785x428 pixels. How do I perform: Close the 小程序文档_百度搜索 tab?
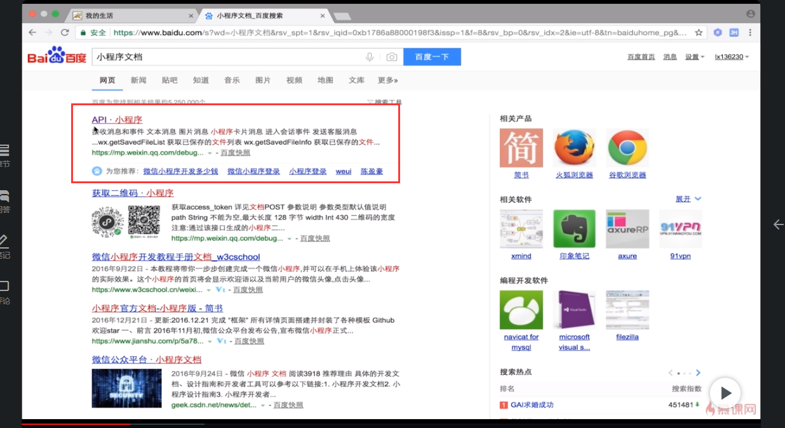323,15
